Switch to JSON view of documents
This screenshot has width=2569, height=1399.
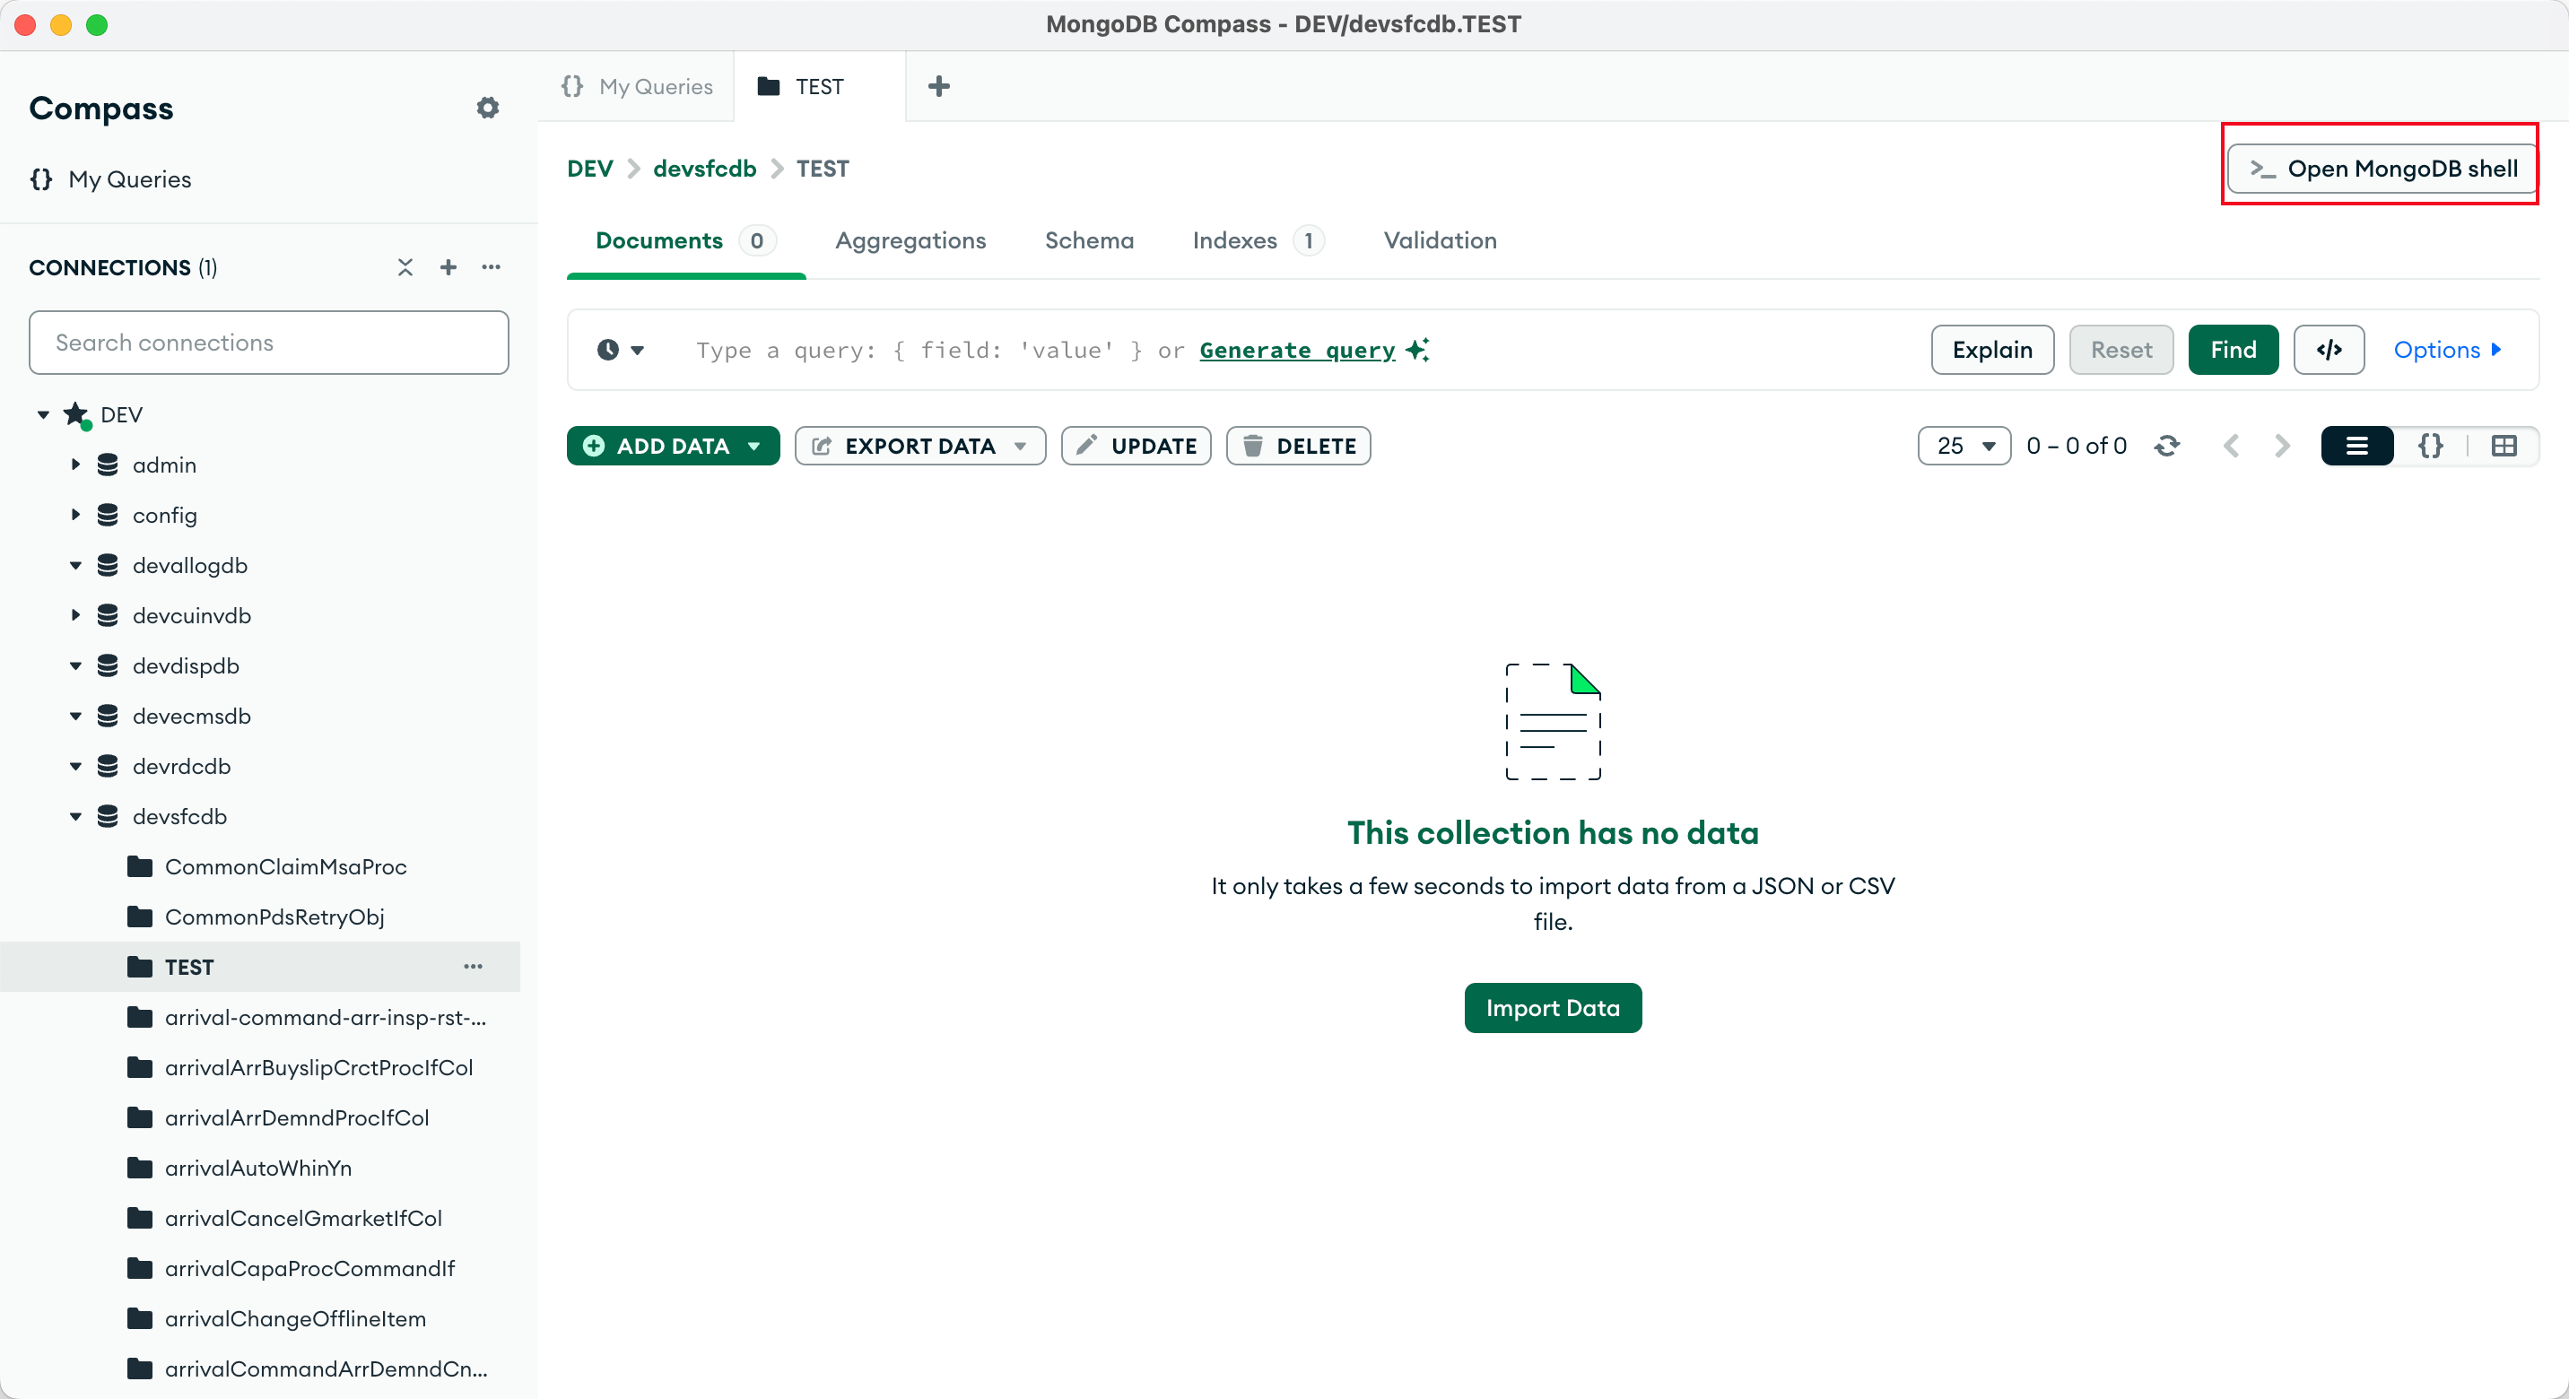click(2430, 446)
